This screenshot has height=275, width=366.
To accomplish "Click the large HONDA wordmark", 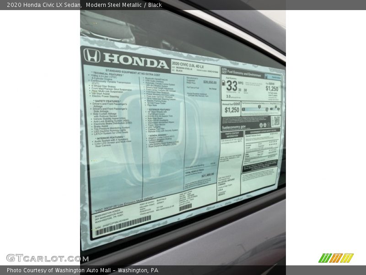I will 136,61.
